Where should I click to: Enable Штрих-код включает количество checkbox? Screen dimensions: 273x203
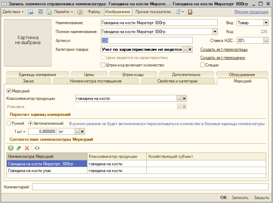tap(103, 65)
